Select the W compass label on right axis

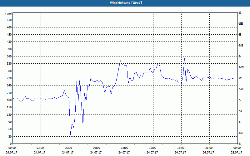240,78
